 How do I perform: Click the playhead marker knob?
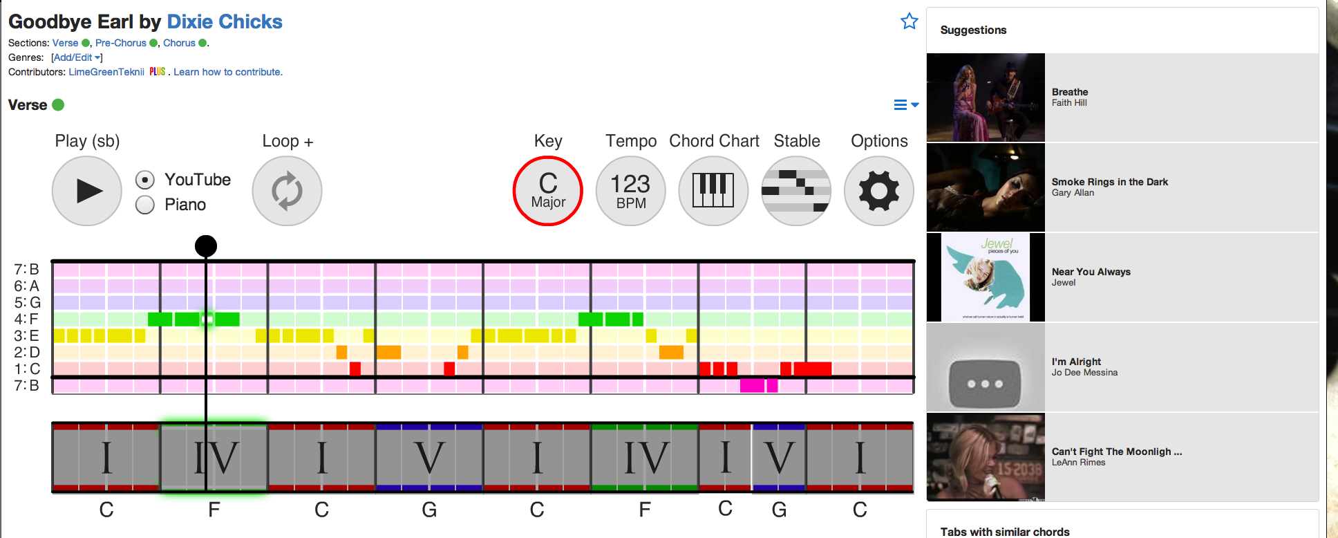tap(206, 245)
